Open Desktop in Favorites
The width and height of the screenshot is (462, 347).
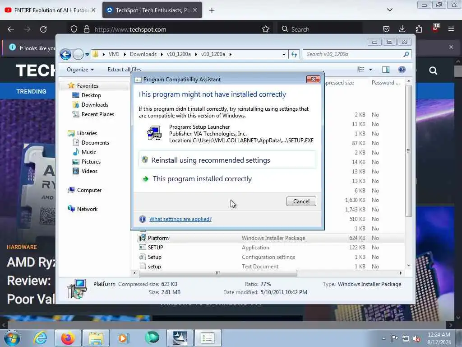coord(91,95)
